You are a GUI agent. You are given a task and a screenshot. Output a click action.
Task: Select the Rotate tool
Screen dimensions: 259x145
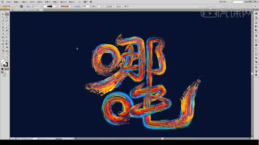3,34
